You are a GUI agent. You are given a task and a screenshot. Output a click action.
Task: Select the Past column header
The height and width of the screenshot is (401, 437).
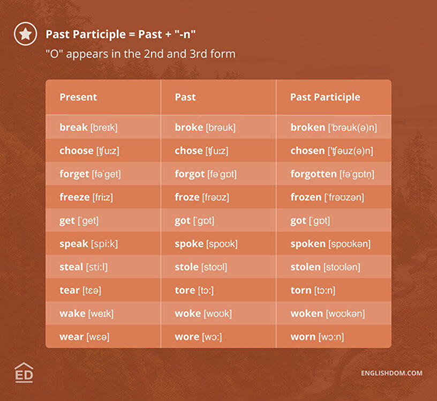(185, 97)
